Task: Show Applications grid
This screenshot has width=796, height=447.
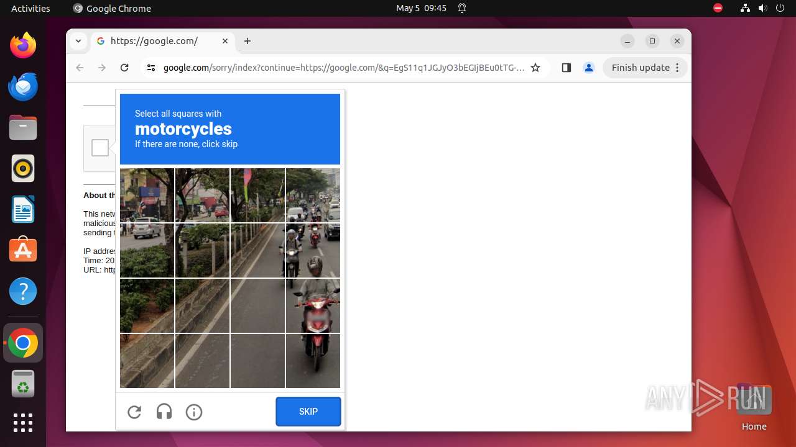Action: (23, 423)
